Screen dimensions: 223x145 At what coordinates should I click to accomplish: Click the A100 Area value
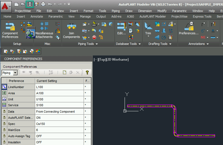pos(59,93)
